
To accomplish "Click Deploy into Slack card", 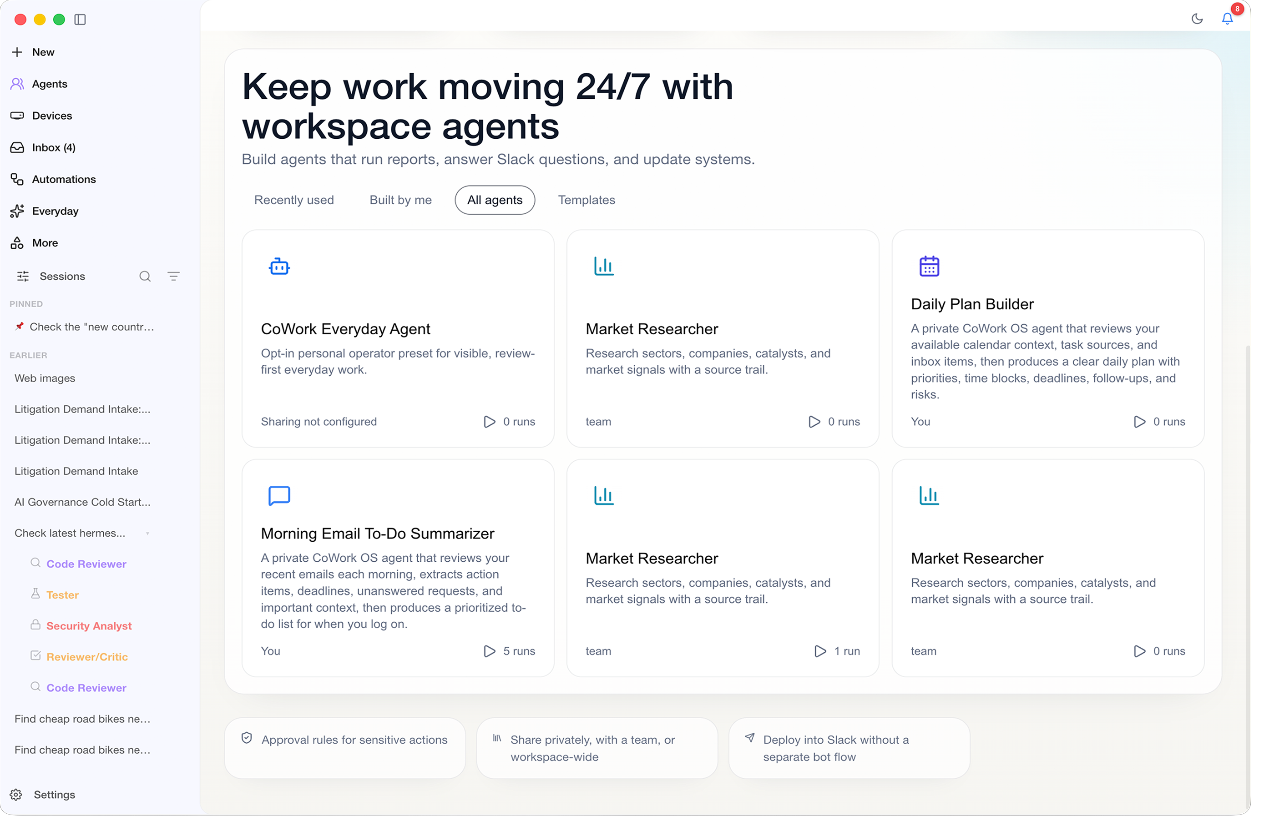I will [x=849, y=748].
